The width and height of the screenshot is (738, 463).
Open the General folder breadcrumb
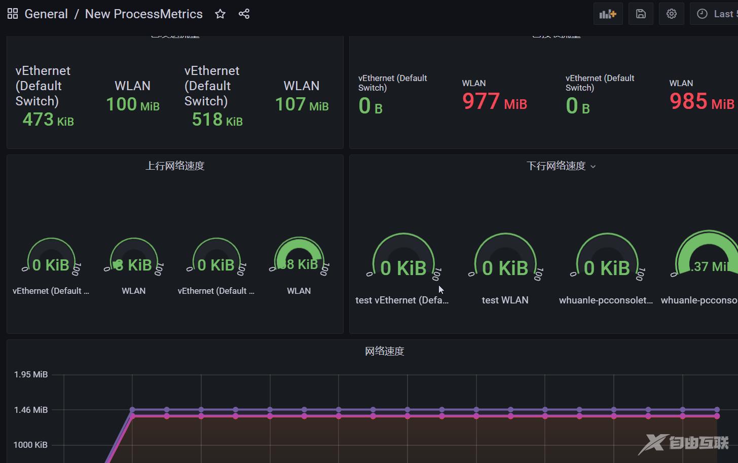46,14
